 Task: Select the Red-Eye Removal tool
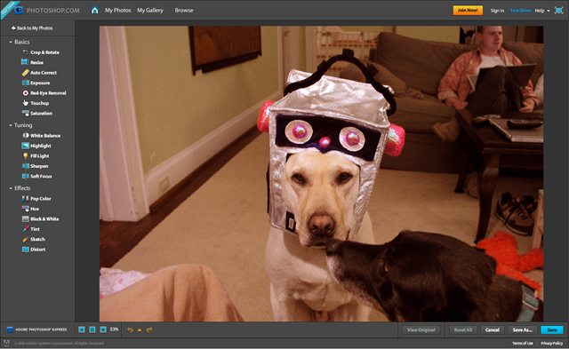click(44, 92)
